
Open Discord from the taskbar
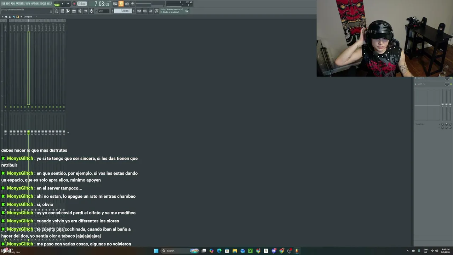pyautogui.click(x=274, y=251)
